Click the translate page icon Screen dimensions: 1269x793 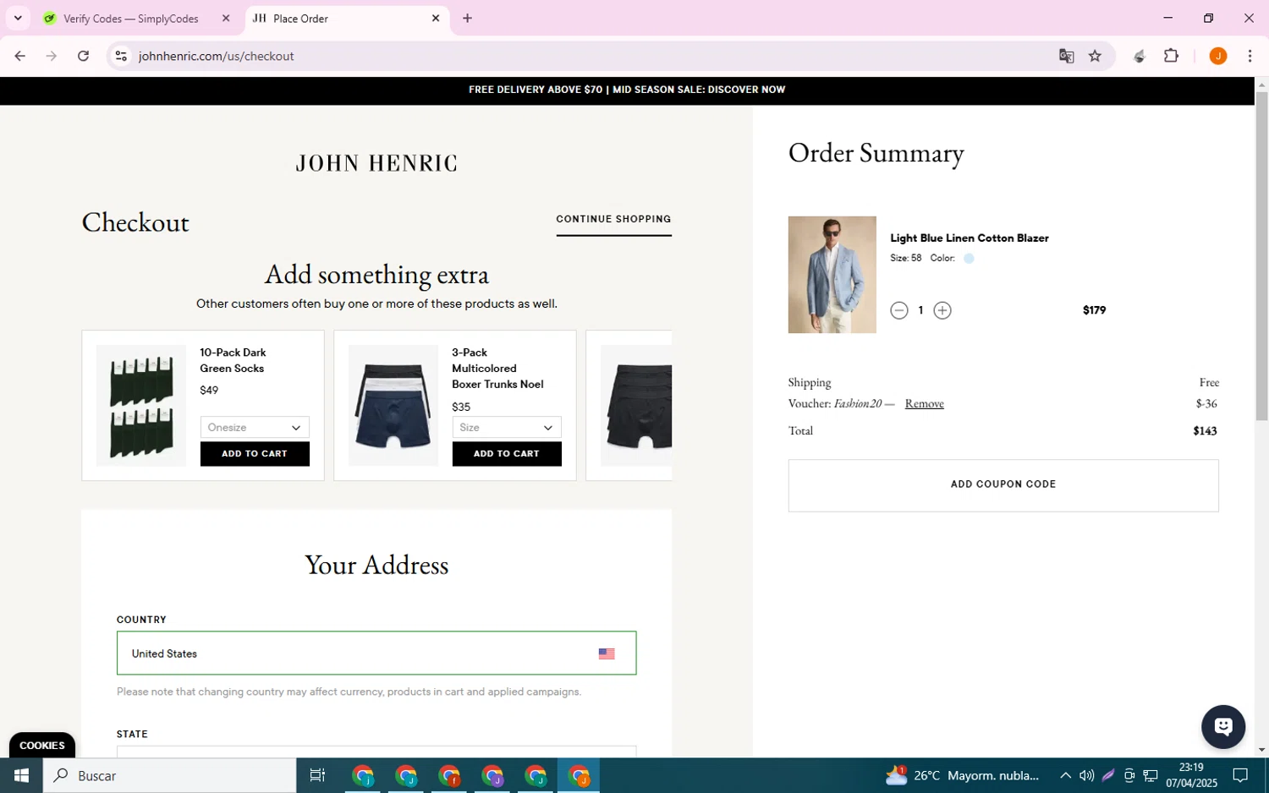pos(1066,56)
